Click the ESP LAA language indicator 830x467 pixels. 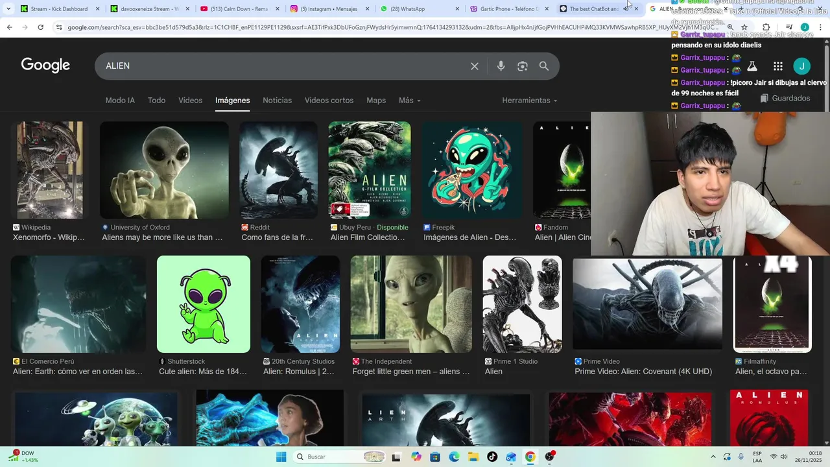tap(757, 457)
